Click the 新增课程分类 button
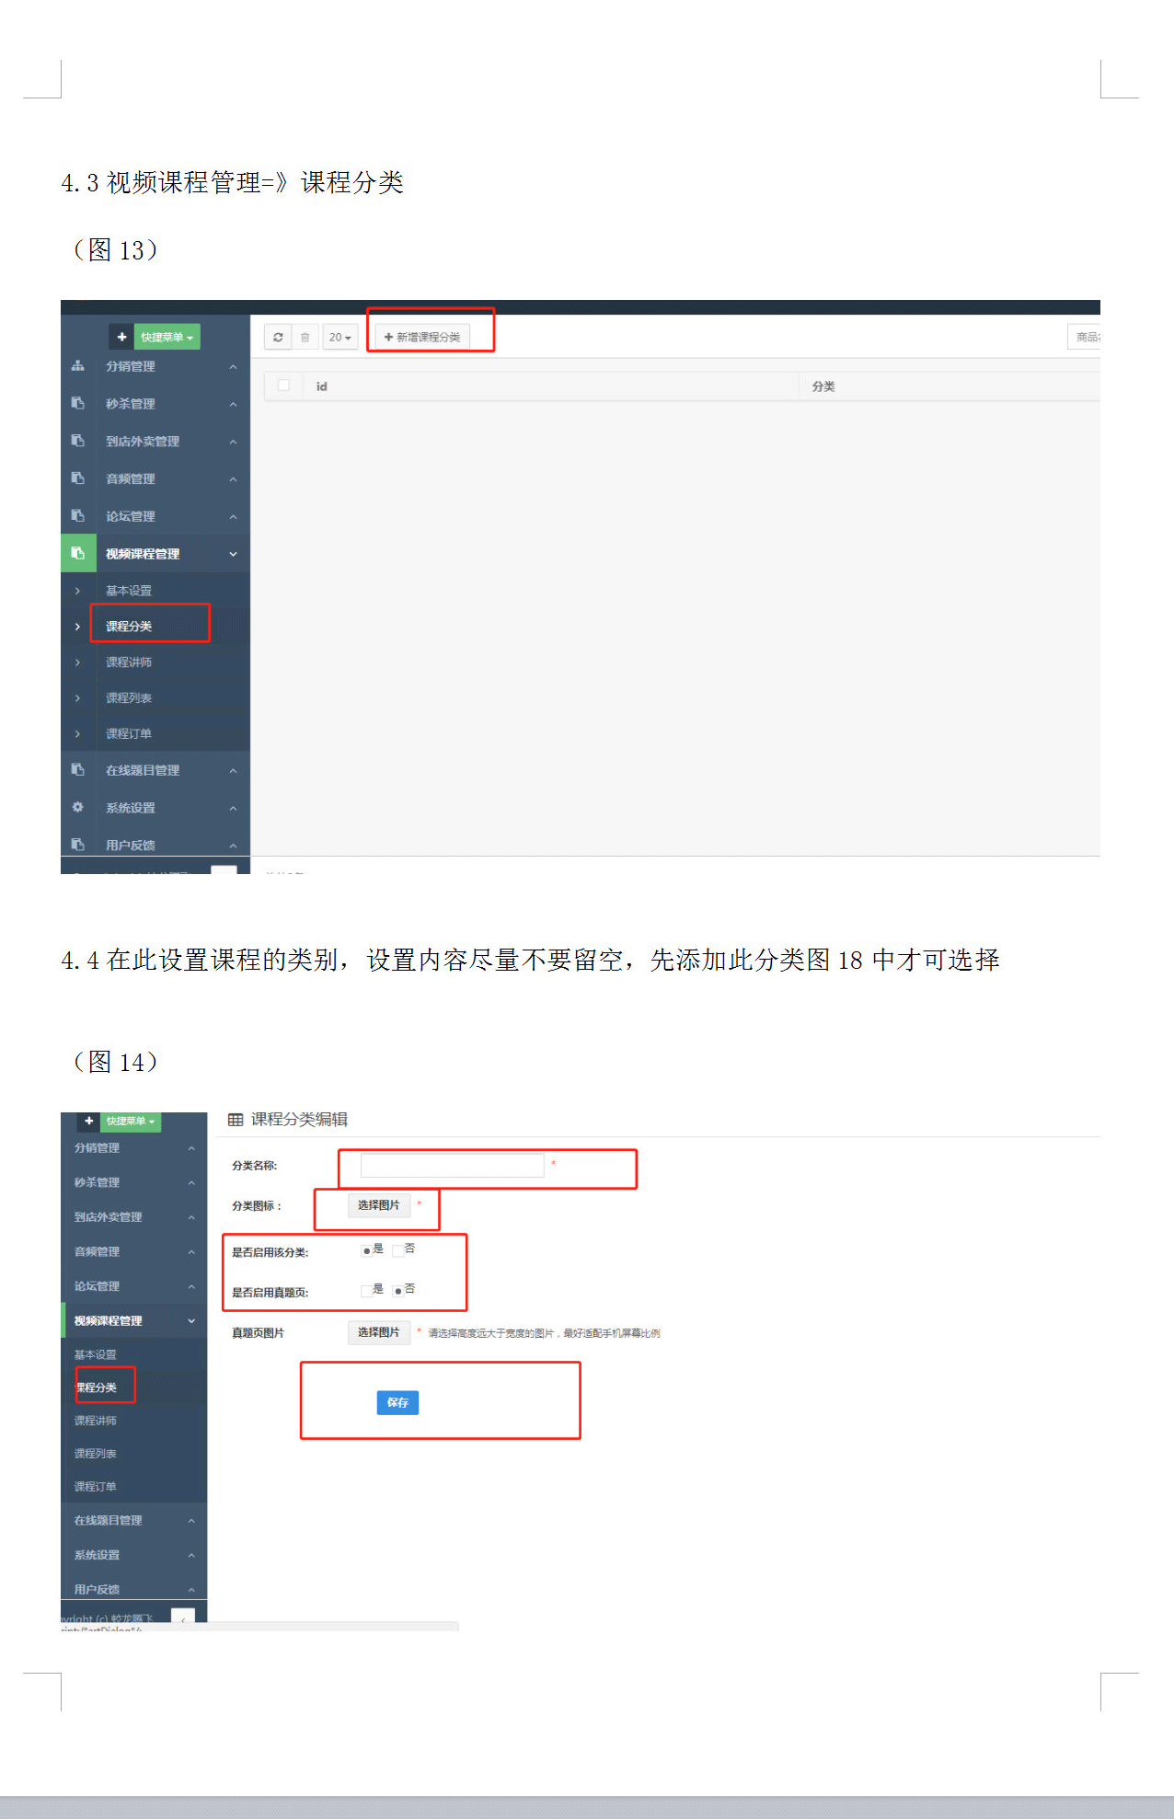This screenshot has width=1174, height=1819. 422,338
